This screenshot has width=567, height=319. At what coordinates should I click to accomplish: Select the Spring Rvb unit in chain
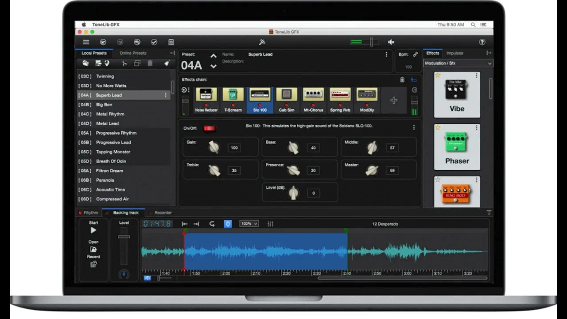click(x=340, y=100)
